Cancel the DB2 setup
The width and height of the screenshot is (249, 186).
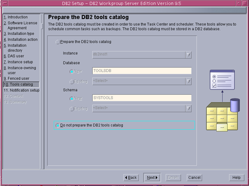pyautogui.click(x=194, y=177)
